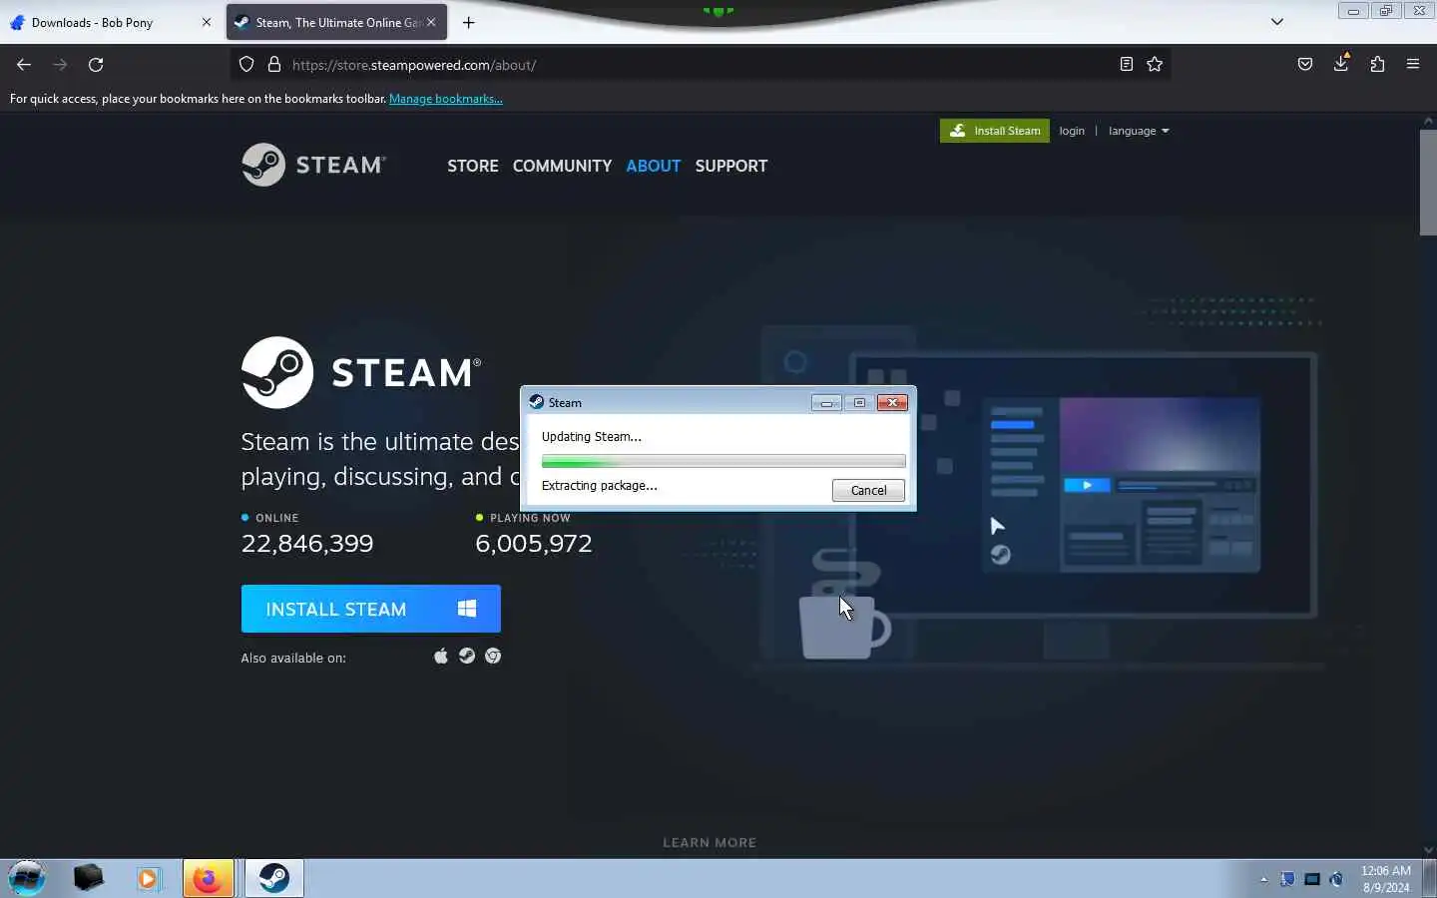Click the Chromebook availability icon

coord(493,656)
